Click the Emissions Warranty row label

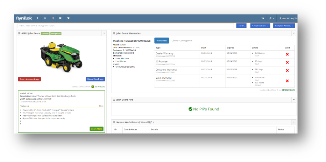coord(166,70)
